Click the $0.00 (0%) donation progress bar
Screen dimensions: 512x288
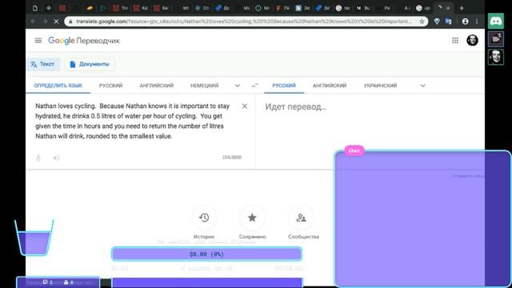pos(206,254)
